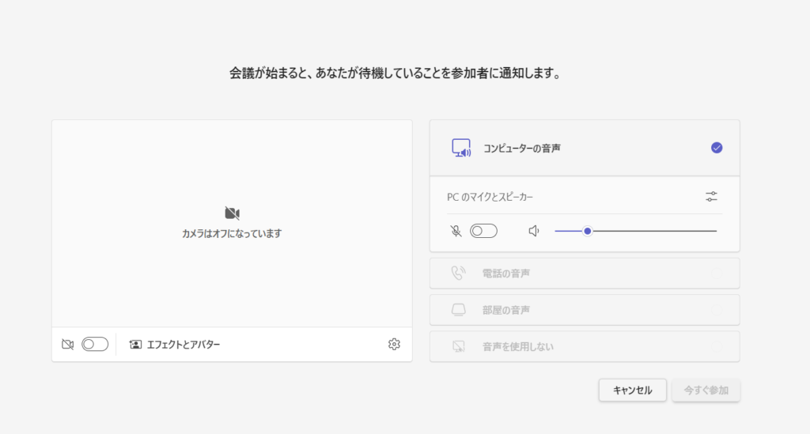Choose 音声を使用しない option
This screenshot has width=810, height=434.
(x=585, y=346)
